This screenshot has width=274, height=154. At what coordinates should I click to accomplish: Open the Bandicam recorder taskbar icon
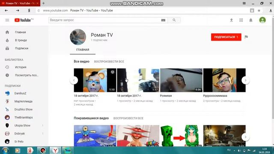point(43,150)
